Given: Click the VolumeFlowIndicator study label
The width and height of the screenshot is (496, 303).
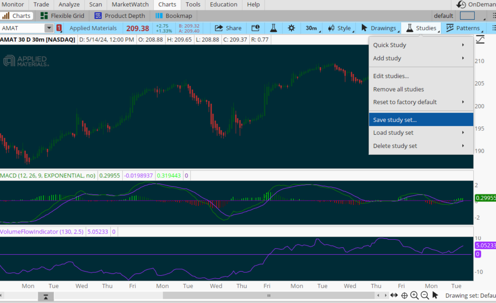Looking at the screenshot, I should coord(42,231).
